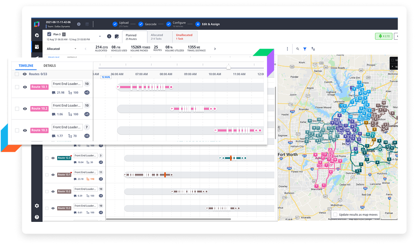
Task: Hide Route 10.2 using eye icon
Action: 25,109
